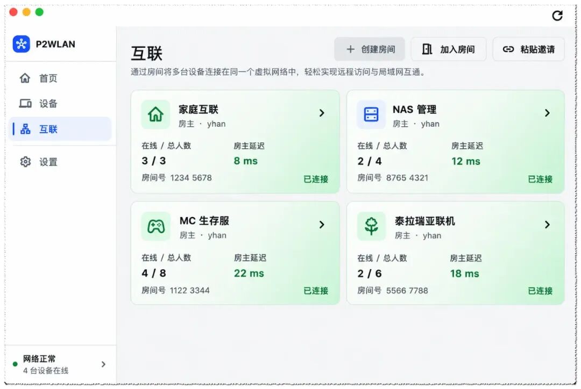This screenshot has width=581, height=389.
Task: Select the 互联 sidebar menu item
Action: (x=60, y=129)
